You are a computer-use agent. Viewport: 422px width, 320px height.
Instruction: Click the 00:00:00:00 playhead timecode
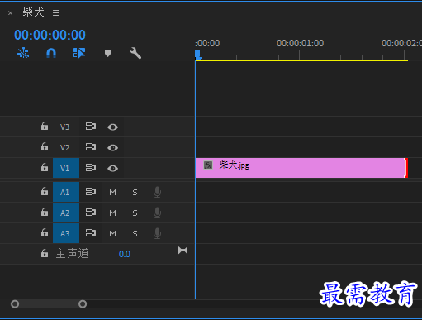(x=50, y=35)
